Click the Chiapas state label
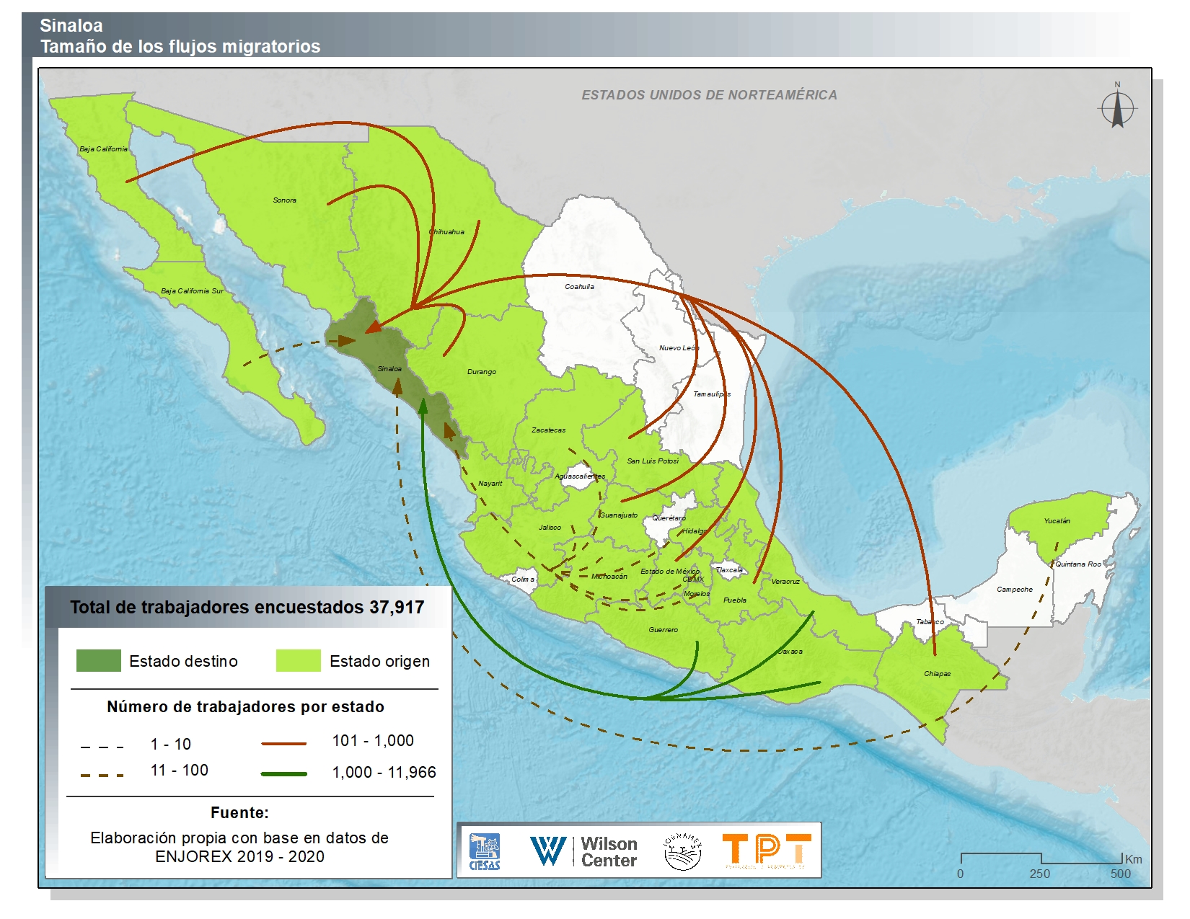1190x919 pixels. 937,674
